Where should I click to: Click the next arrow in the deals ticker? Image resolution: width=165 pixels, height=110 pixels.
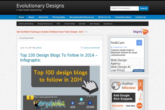(87, 32)
